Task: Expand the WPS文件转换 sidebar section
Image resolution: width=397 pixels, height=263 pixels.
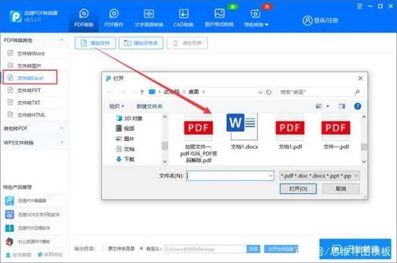Action: coord(34,143)
